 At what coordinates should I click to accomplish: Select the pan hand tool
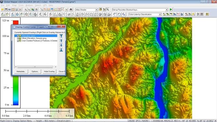[x=45, y=9]
